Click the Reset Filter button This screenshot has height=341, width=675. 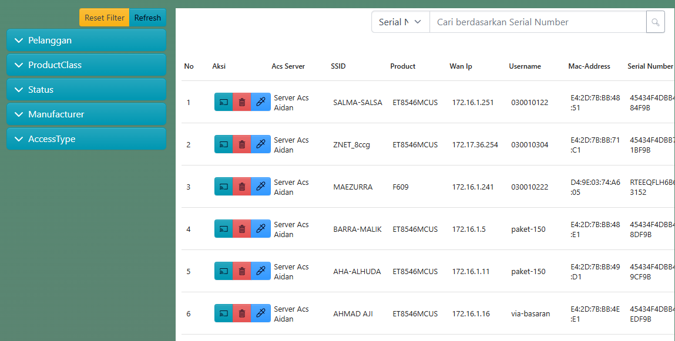tap(105, 18)
